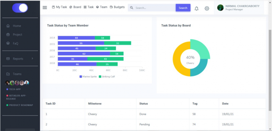Image resolution: width=272 pixels, height=131 pixels.
Task: Click the bar segment showing 62
Action: (84, 54)
